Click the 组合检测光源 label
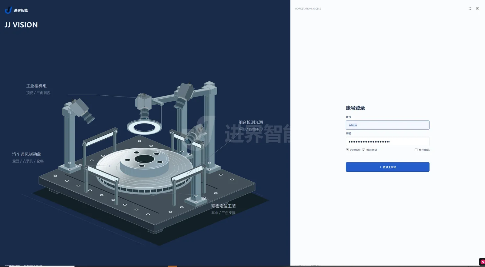The image size is (485, 267). (x=251, y=122)
